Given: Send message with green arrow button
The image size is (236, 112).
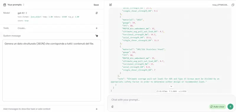Looking at the screenshot, I should [230, 106].
